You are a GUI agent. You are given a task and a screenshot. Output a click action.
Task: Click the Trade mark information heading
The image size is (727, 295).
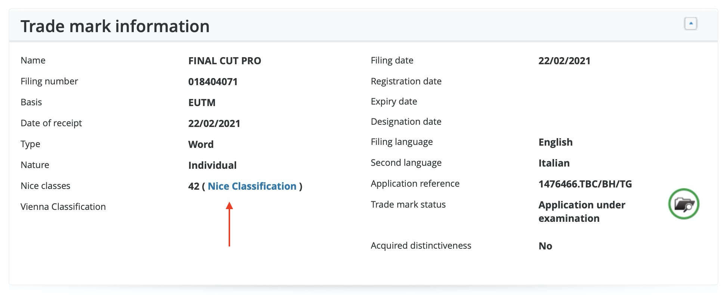(x=115, y=26)
